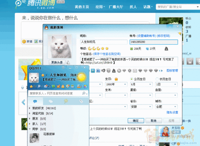Open the 6月 birth month dropdown
This screenshot has height=146, width=200.
tap(141, 84)
